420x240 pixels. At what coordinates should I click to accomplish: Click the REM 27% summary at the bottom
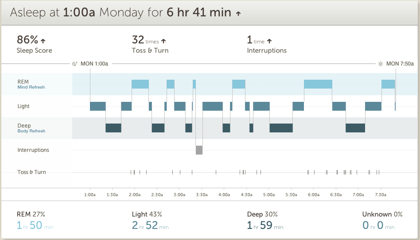click(x=31, y=214)
